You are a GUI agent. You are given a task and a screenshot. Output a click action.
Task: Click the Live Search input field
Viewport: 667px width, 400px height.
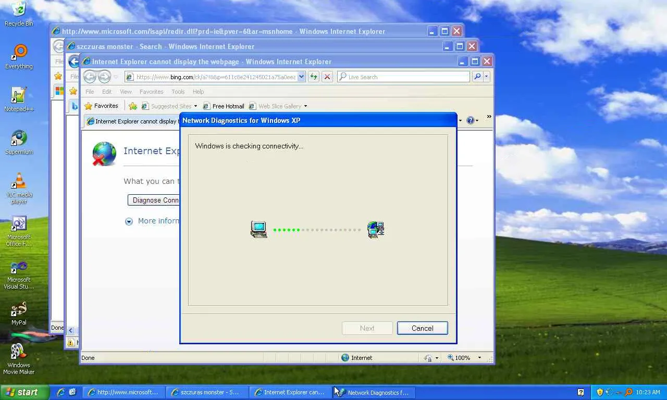pos(403,77)
